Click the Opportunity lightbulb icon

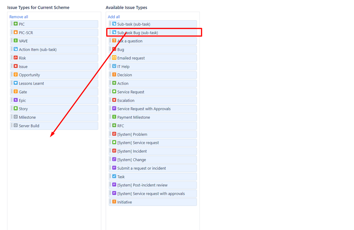[16, 74]
